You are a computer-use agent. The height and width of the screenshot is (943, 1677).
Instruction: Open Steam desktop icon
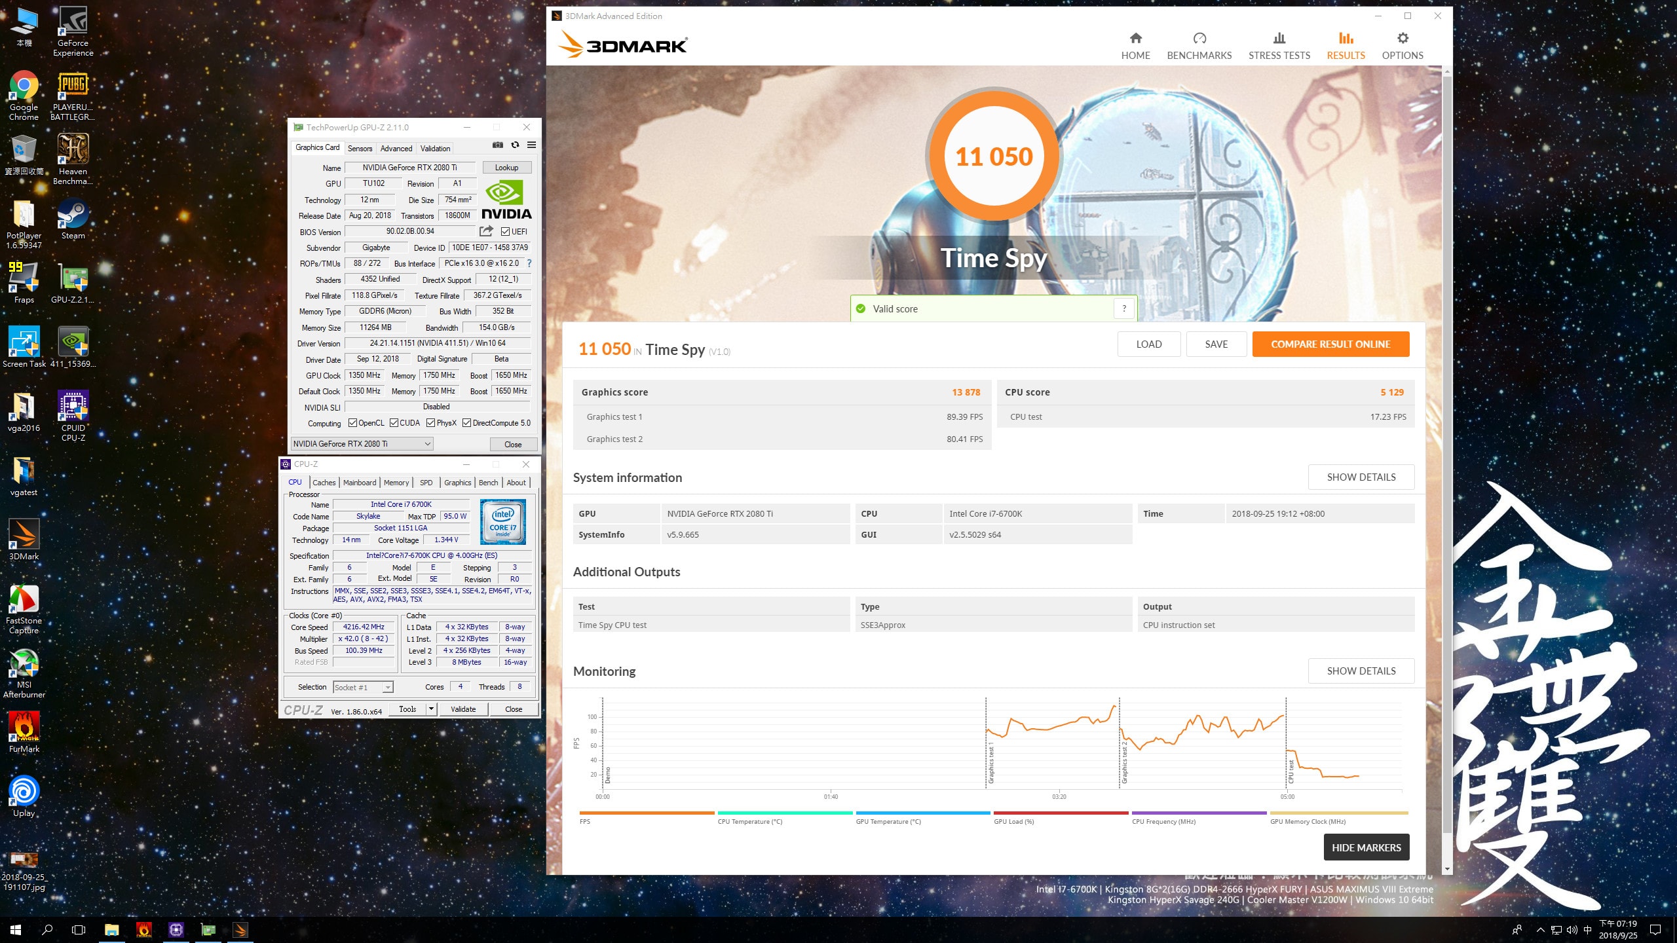(x=73, y=219)
